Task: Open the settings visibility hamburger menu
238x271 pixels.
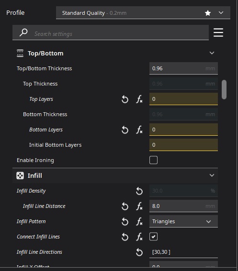Action: click(218, 33)
